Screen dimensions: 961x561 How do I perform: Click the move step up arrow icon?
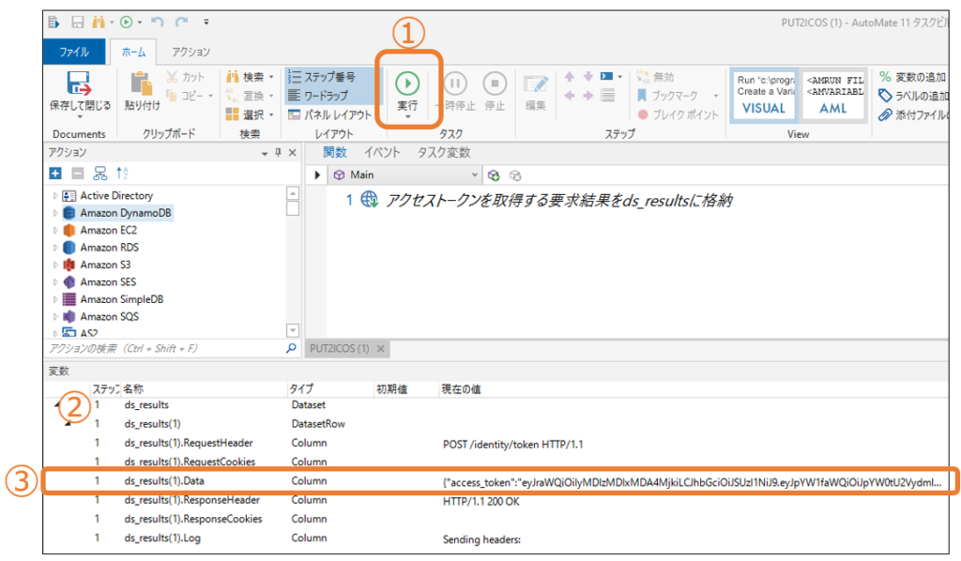570,77
